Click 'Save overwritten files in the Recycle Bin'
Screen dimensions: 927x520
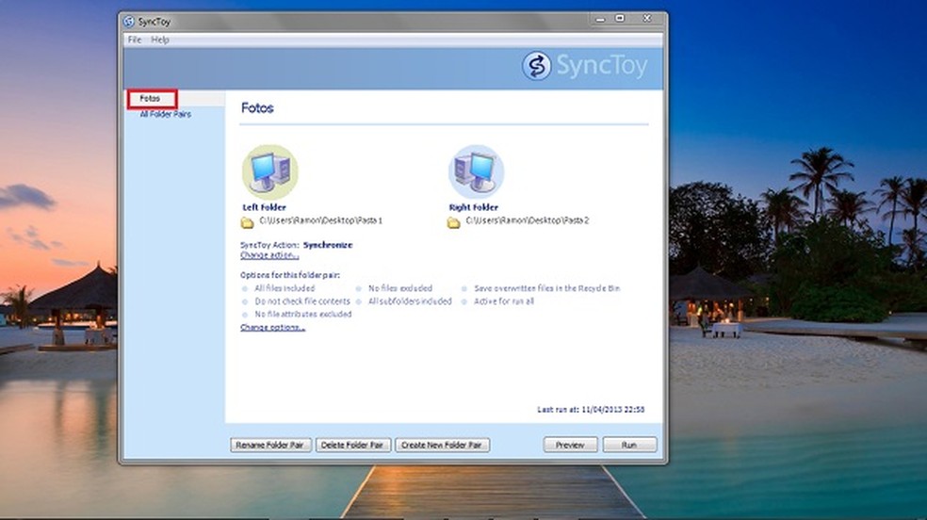(546, 288)
